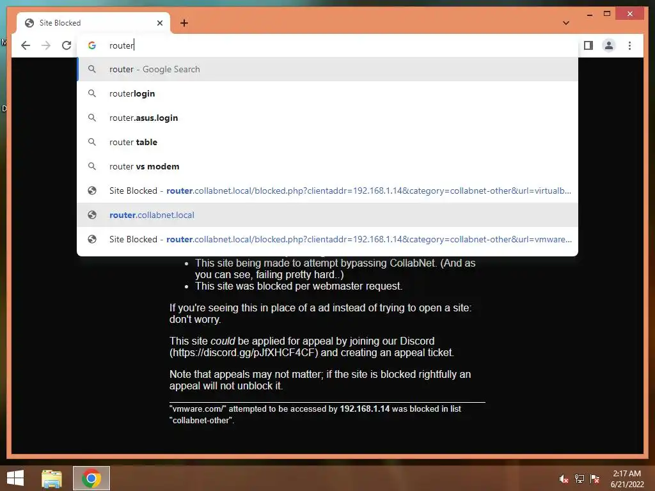The width and height of the screenshot is (655, 491).
Task: Close the Site Blocked tab
Action: pos(159,23)
